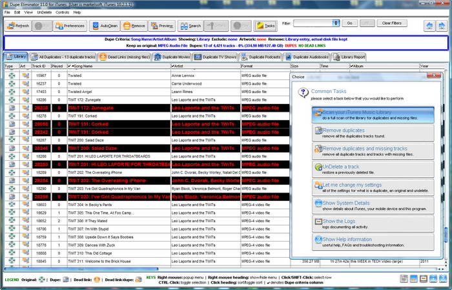Image resolution: width=452 pixels, height=290 pixels.
Task: Click the Original type icon for track 18603
Action: (12, 205)
